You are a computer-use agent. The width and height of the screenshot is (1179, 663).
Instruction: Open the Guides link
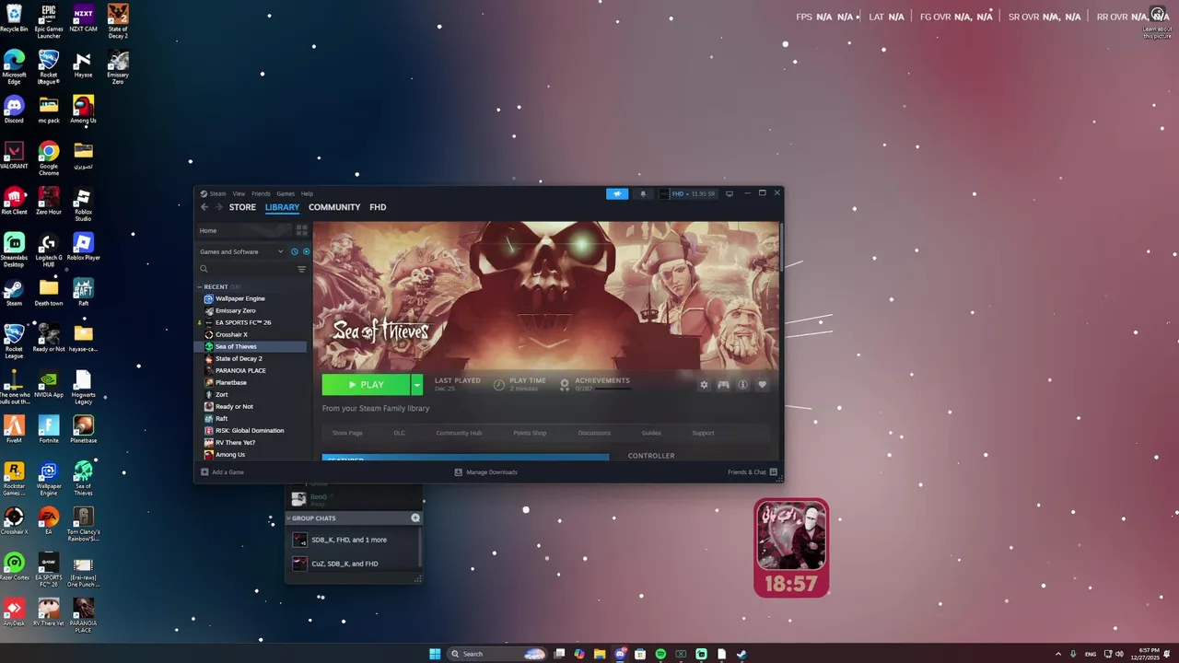tap(651, 433)
